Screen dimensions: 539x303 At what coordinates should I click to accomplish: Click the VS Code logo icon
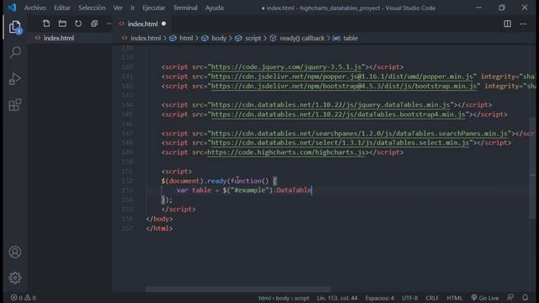point(12,8)
